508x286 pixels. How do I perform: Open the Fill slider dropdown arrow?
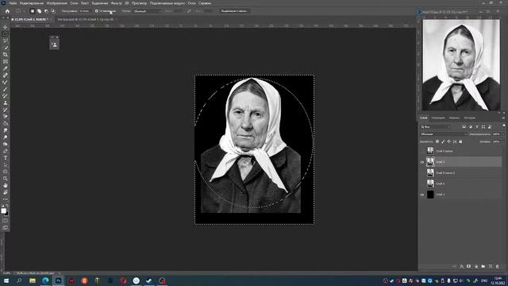[x=502, y=141]
